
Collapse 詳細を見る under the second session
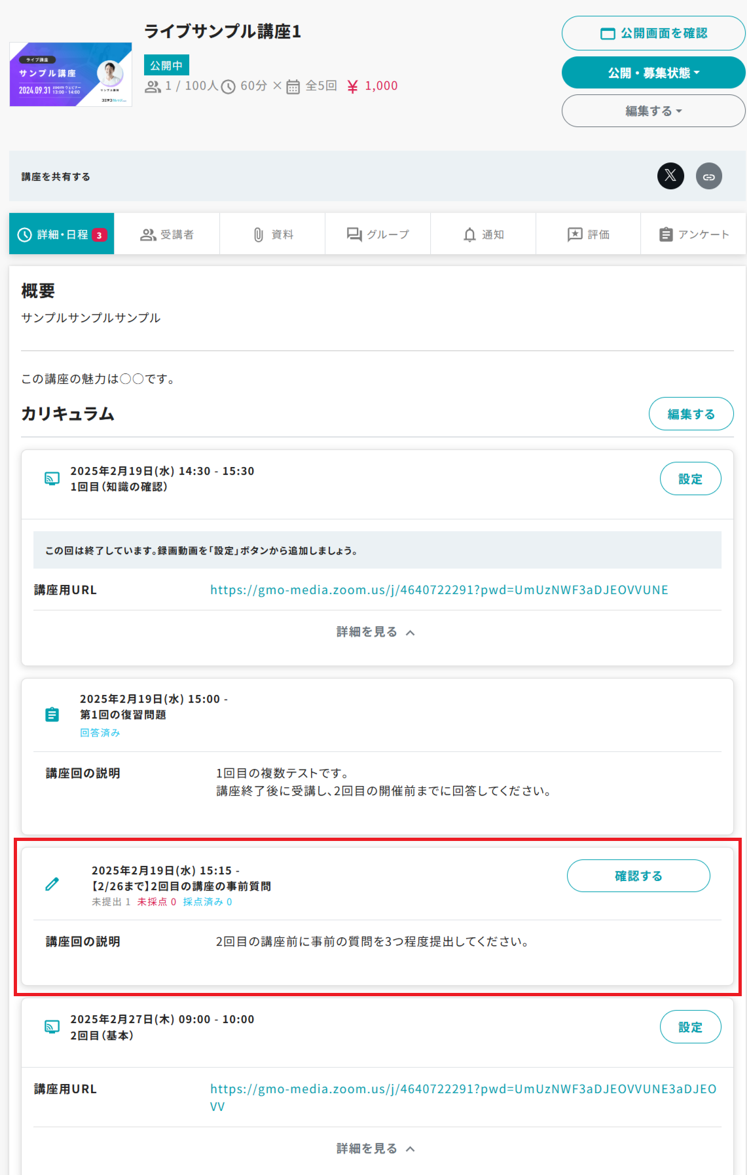coord(376,1149)
